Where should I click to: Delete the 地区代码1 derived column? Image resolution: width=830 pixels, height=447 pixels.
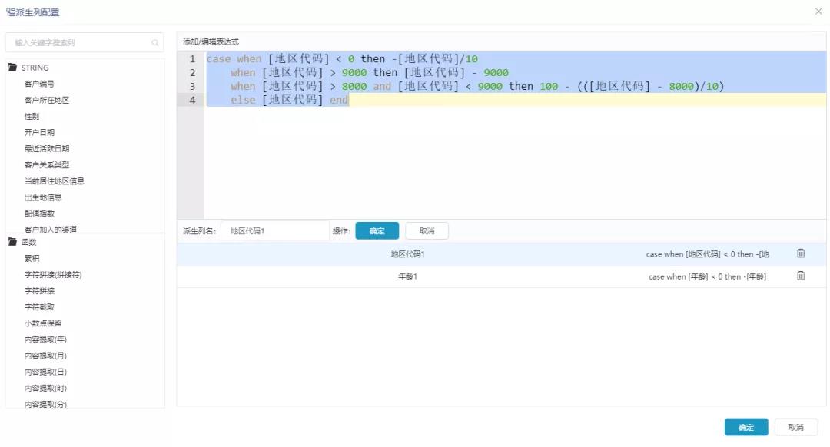tap(800, 254)
